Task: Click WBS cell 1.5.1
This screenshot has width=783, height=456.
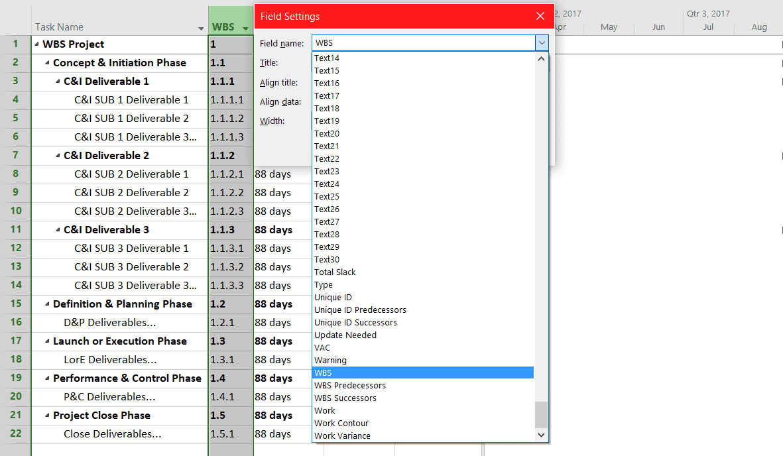Action: (x=231, y=434)
